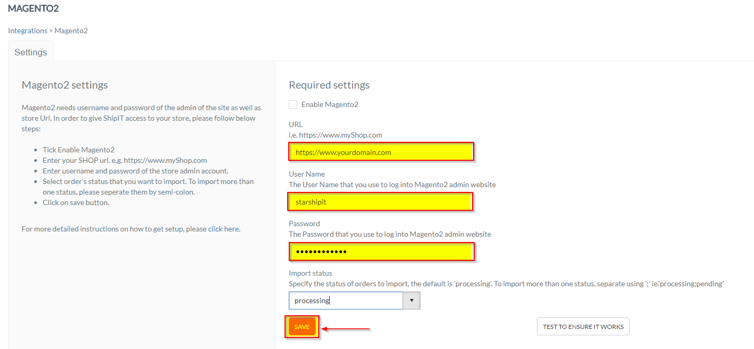The image size is (754, 349).
Task: Select the Settings tab
Action: click(x=31, y=52)
